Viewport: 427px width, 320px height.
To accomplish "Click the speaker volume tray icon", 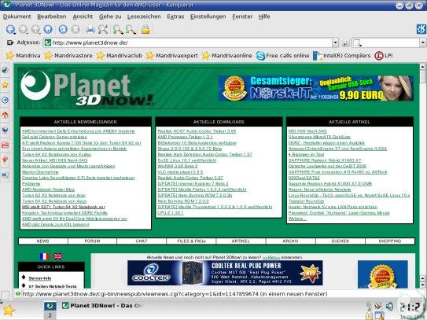I will [x=389, y=307].
